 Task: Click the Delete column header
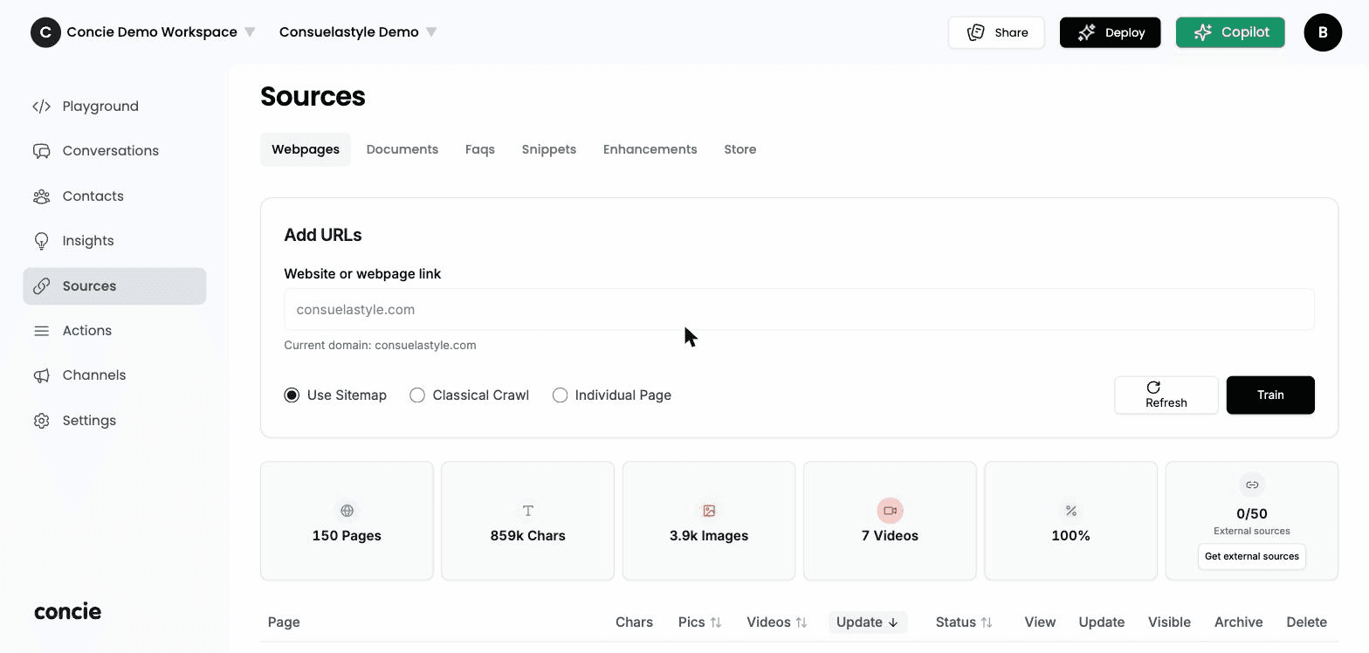(1306, 622)
